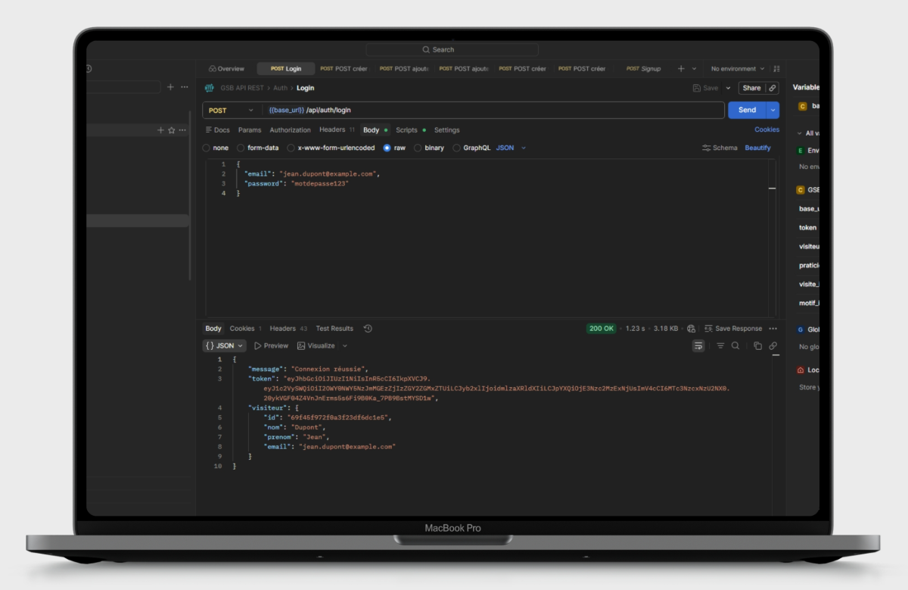This screenshot has width=908, height=590.
Task: Copy request link via chain icon
Action: [773, 88]
